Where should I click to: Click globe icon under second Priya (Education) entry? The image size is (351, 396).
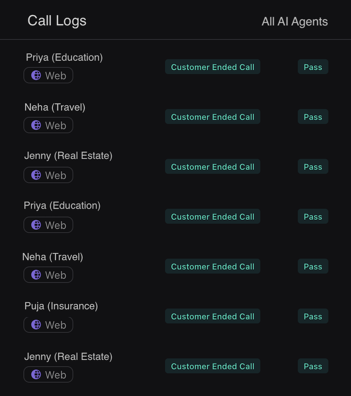tap(36, 225)
